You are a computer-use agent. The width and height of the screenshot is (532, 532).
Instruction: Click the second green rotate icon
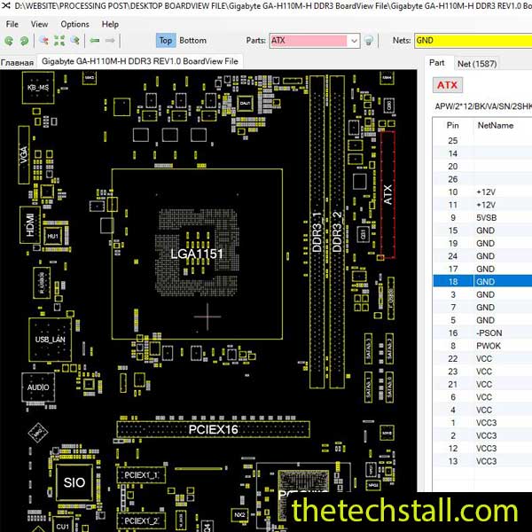(x=24, y=41)
